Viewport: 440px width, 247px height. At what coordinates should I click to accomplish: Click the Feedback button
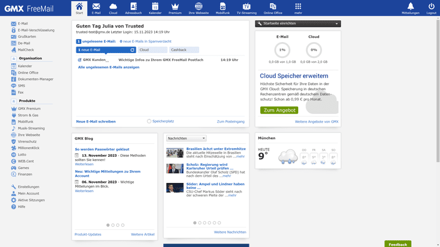pyautogui.click(x=398, y=244)
